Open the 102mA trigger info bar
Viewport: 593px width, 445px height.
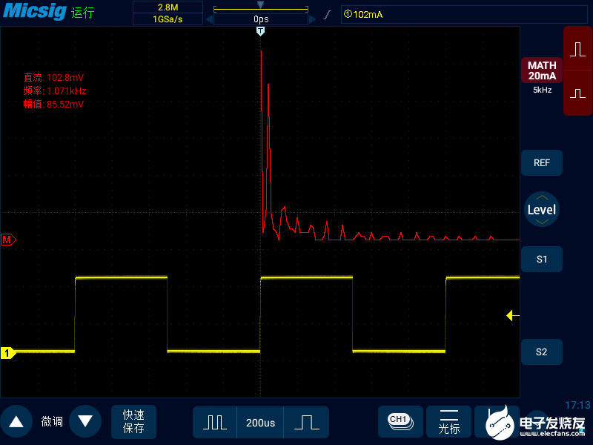pyautogui.click(x=464, y=14)
